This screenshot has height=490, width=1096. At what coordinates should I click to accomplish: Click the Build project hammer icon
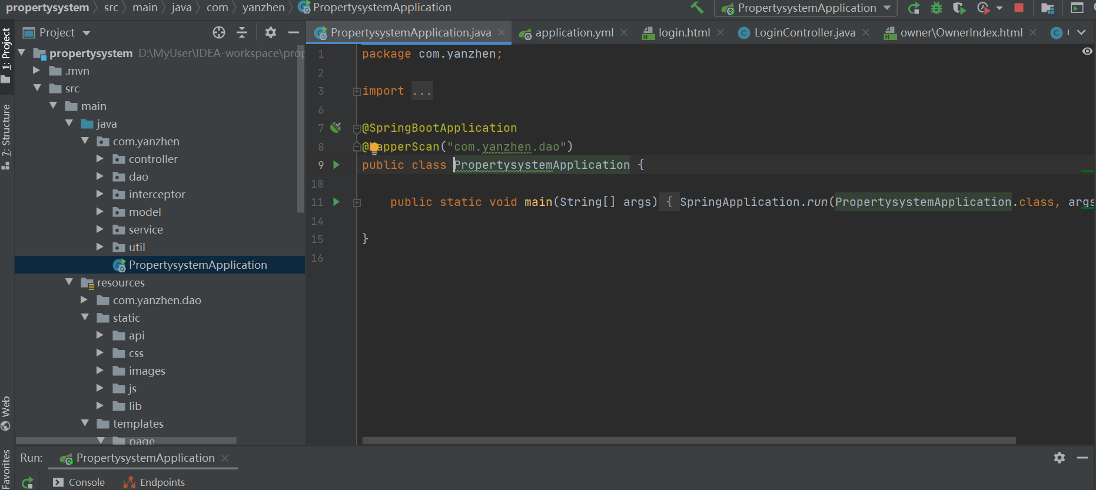698,8
